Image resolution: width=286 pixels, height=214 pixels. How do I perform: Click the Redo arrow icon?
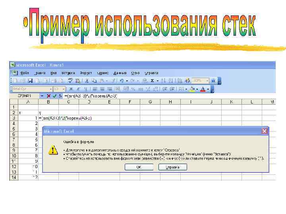[x=133, y=80]
